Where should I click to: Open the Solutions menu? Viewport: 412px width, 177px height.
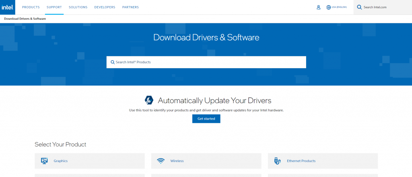[78, 7]
